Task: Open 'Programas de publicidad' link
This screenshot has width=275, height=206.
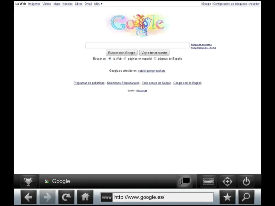Action: tap(89, 83)
